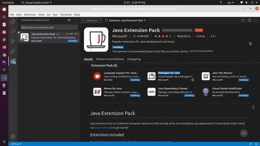
Task: Open the View menu
Action: point(41,15)
